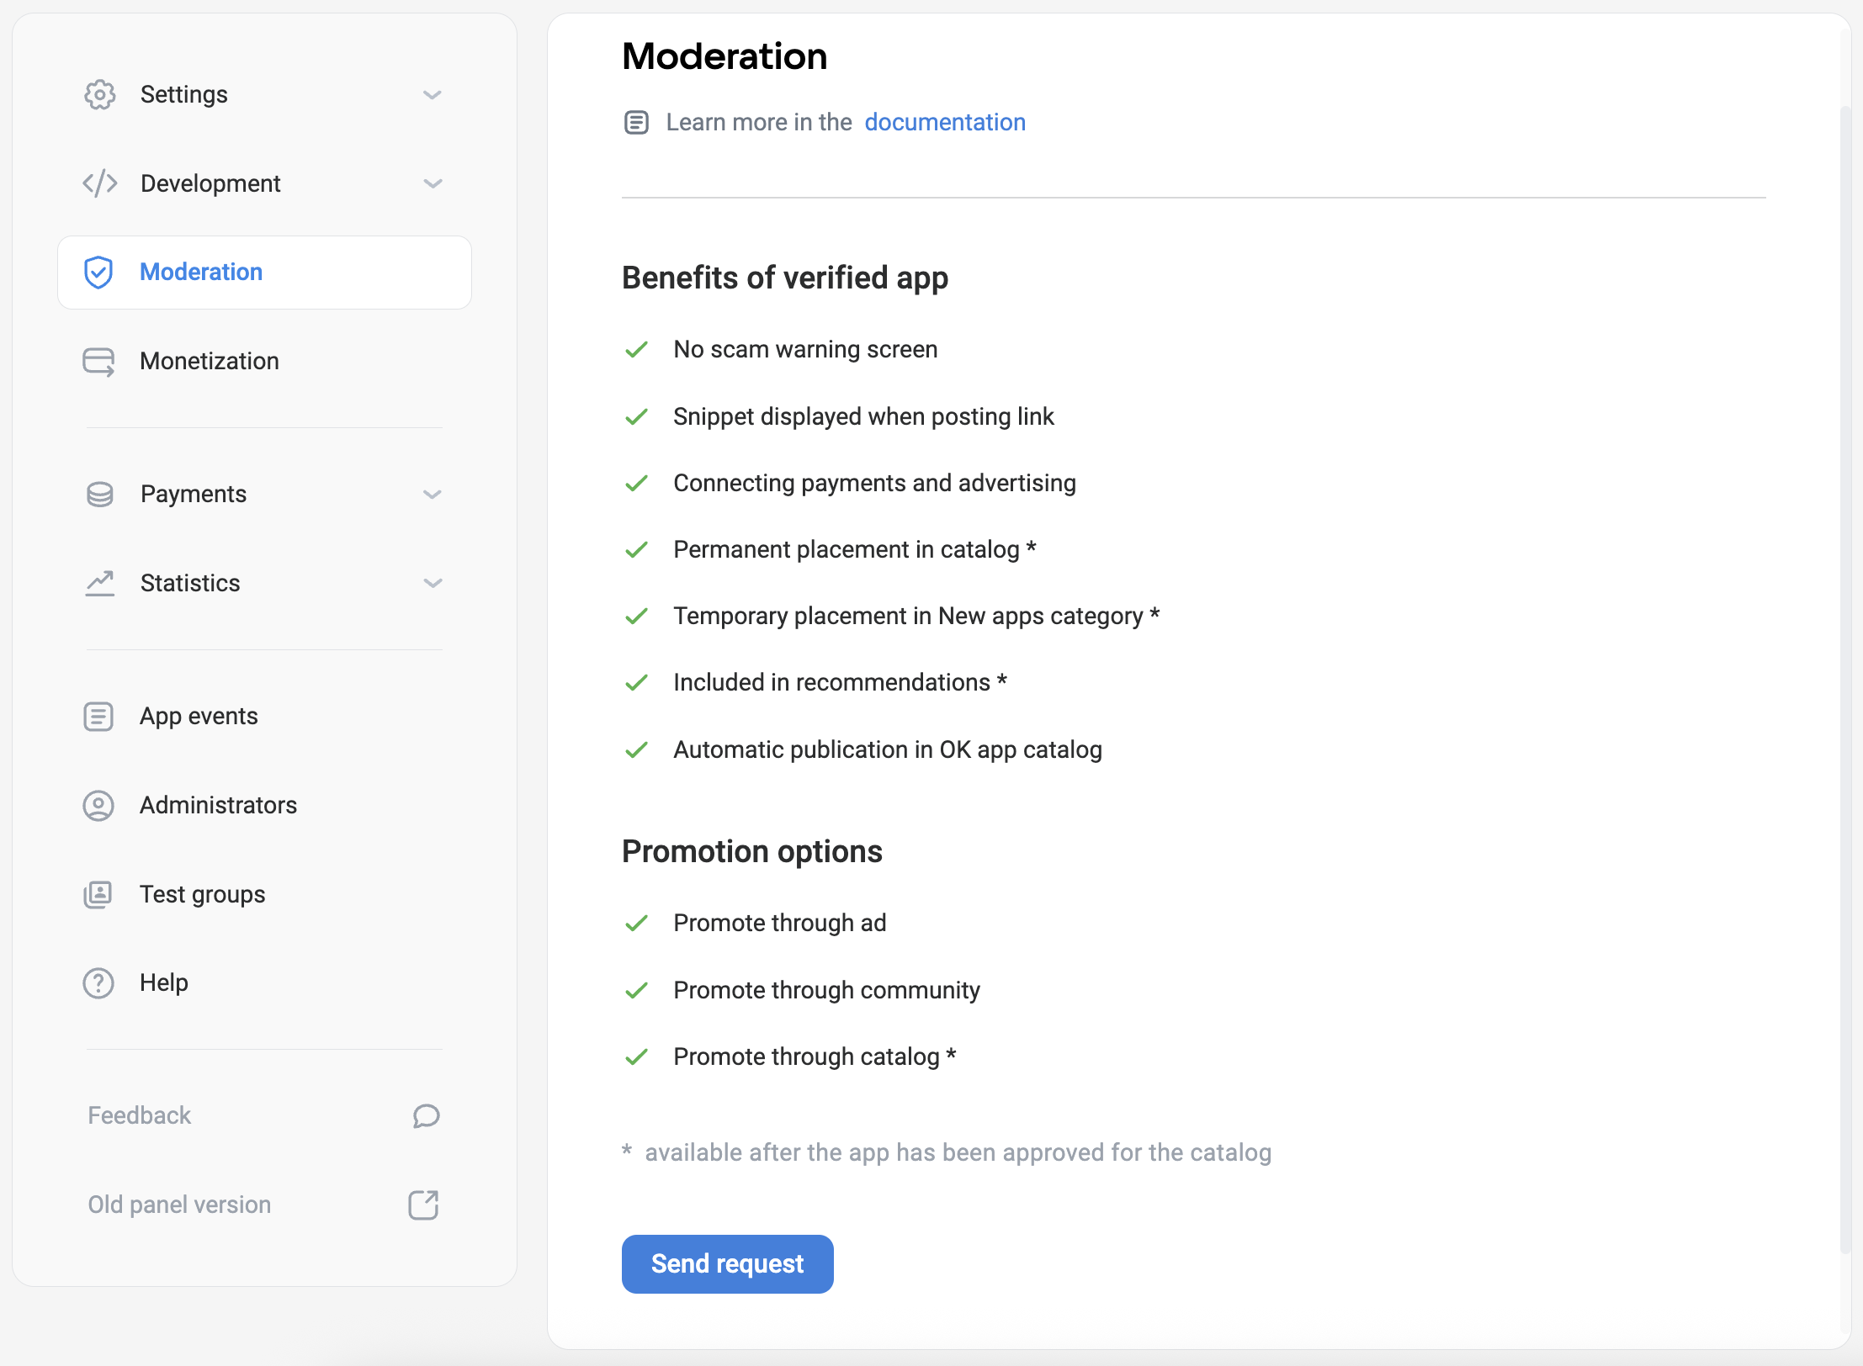Click the Feedback speech bubble icon
Image resolution: width=1863 pixels, height=1366 pixels.
pos(426,1115)
